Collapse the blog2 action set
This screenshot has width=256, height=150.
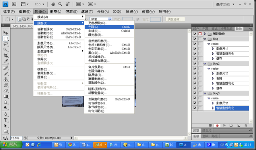pyautogui.click(x=205, y=64)
